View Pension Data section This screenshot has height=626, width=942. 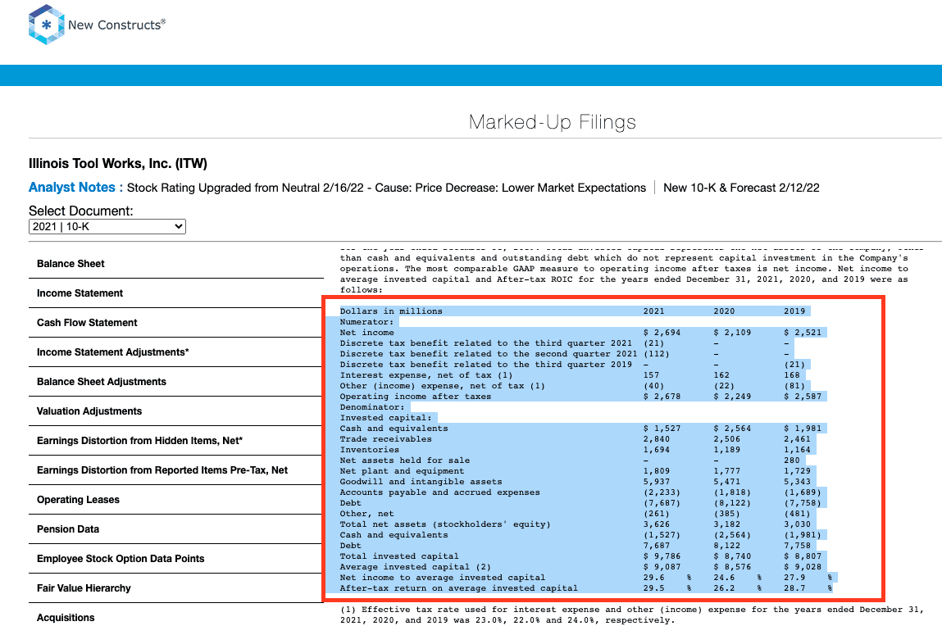click(x=68, y=528)
